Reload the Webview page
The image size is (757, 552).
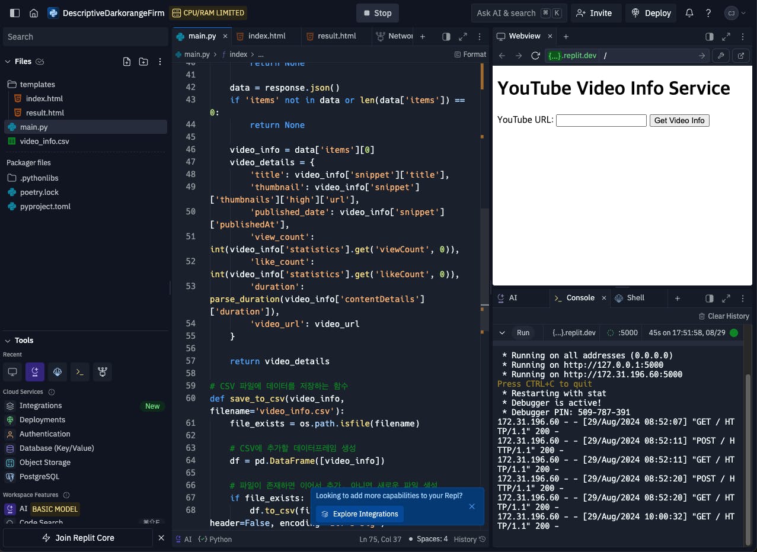535,56
